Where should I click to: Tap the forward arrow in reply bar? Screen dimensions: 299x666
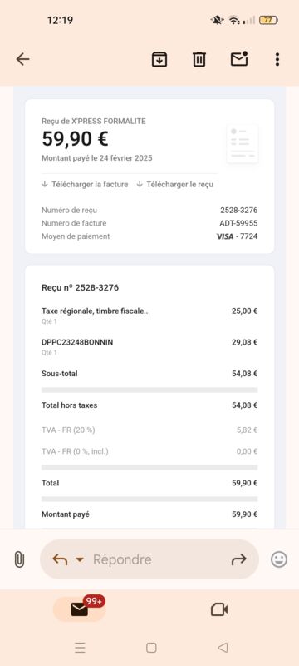pyautogui.click(x=239, y=559)
